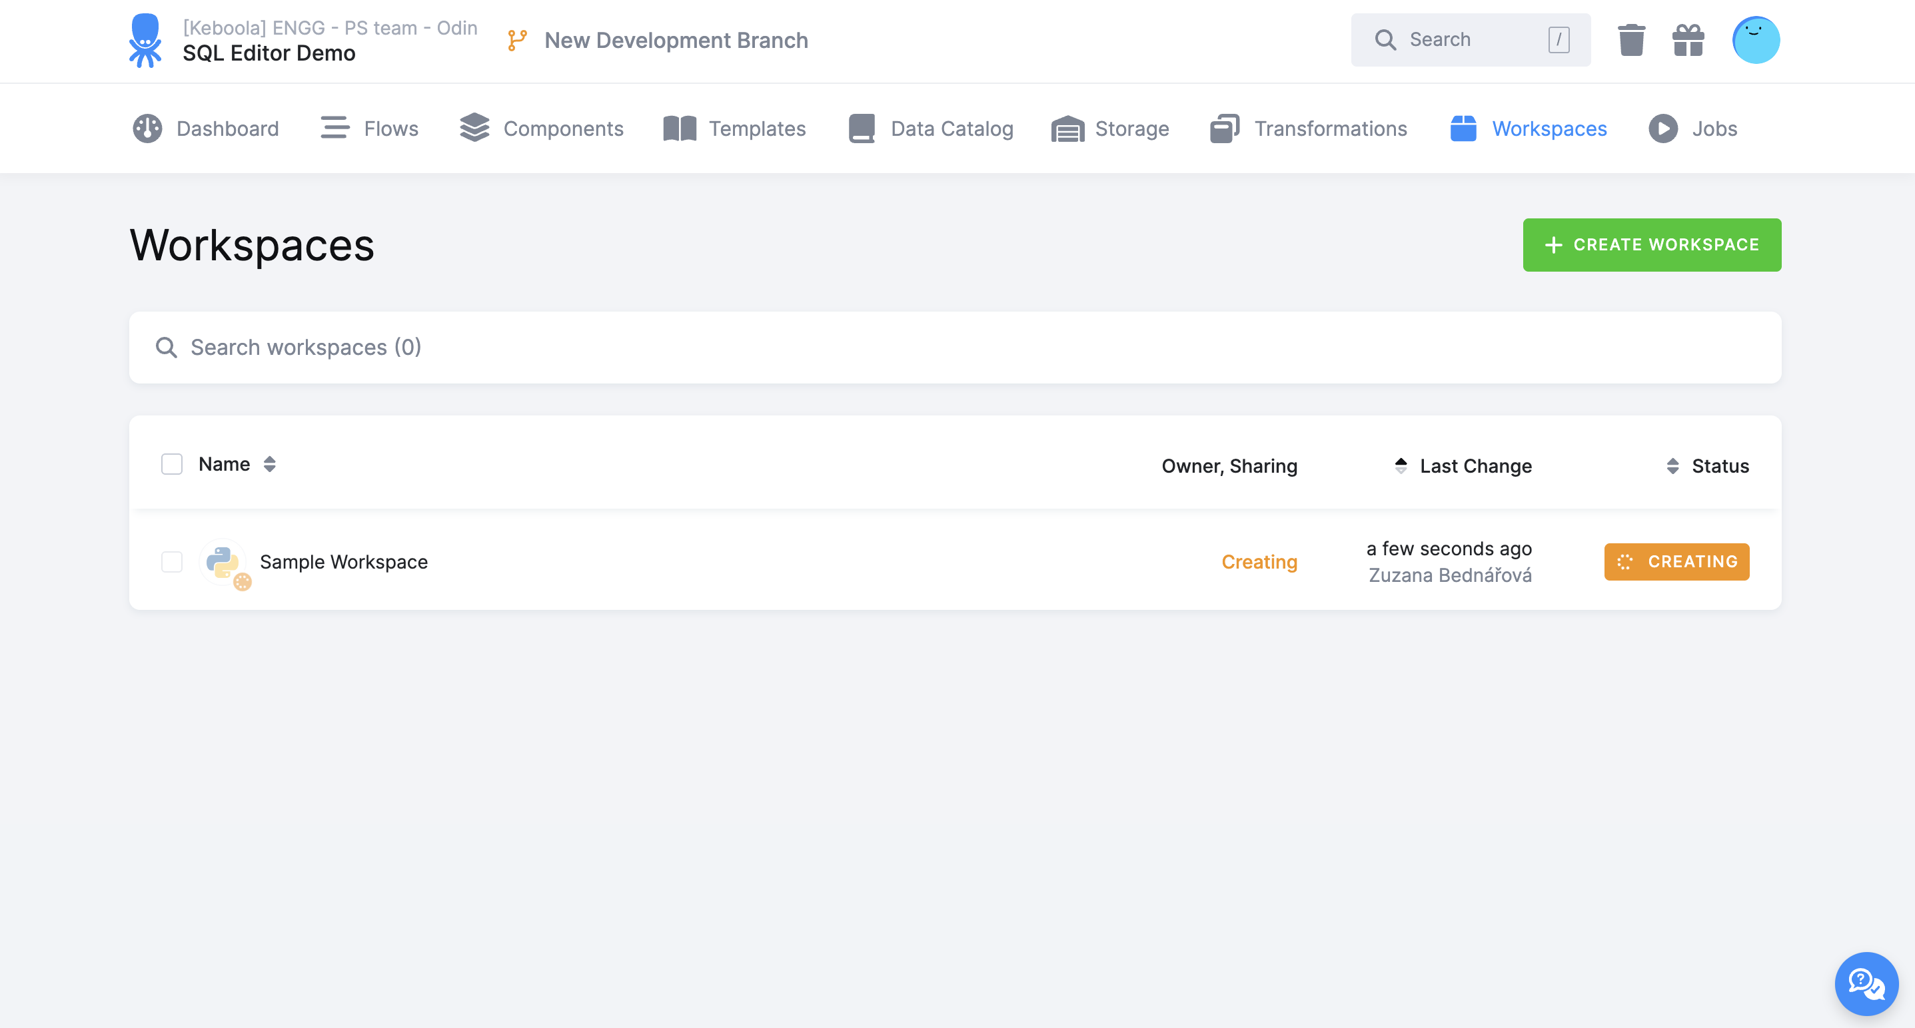Click the Storage icon
Image resolution: width=1915 pixels, height=1028 pixels.
pyautogui.click(x=1067, y=128)
